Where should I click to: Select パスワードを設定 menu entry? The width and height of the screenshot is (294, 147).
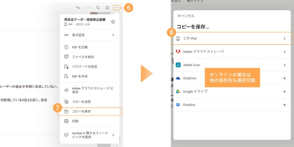click(x=89, y=67)
